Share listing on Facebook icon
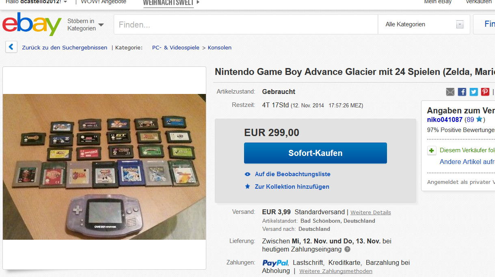 click(x=462, y=92)
